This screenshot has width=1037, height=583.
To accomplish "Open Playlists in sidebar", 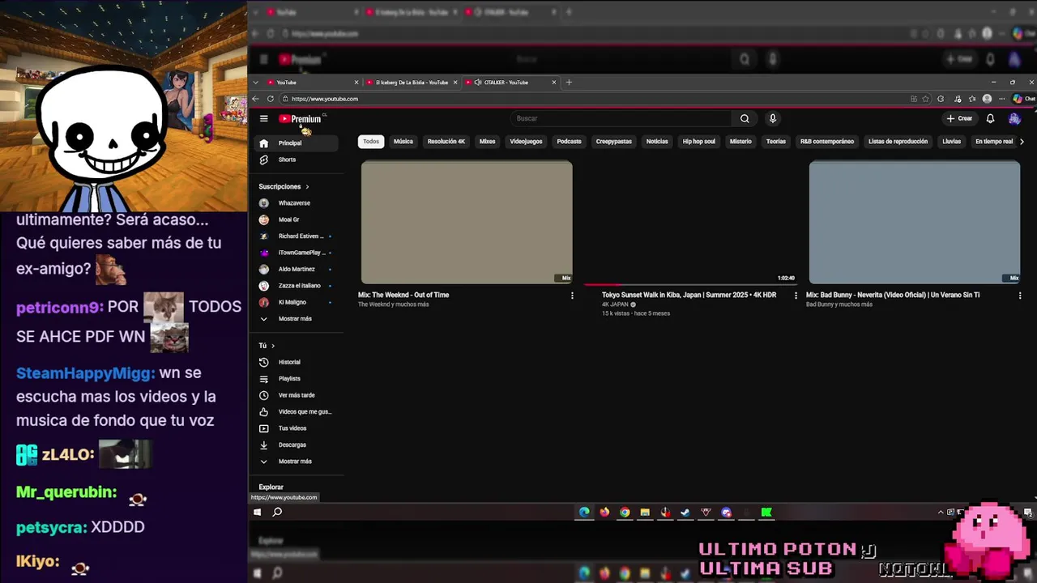I will [x=297, y=378].
